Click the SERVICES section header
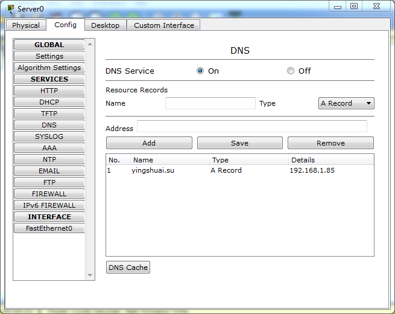 [x=49, y=79]
